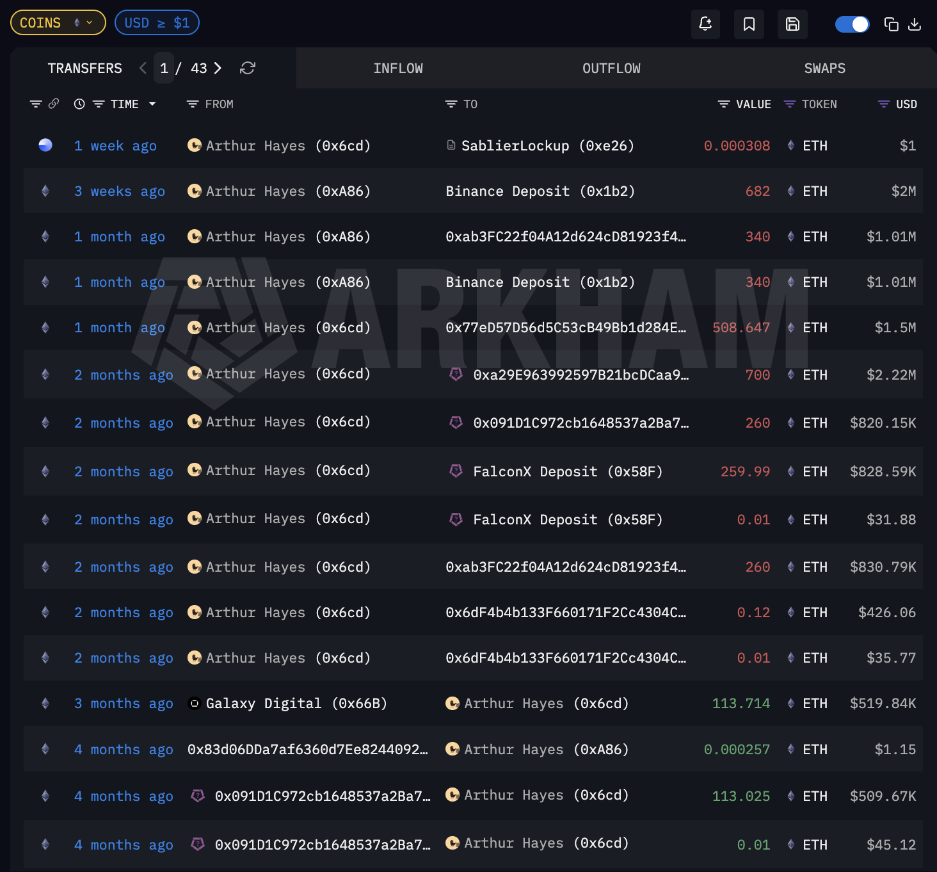937x872 pixels.
Task: Toggle the blue switch in top bar
Action: 852,24
